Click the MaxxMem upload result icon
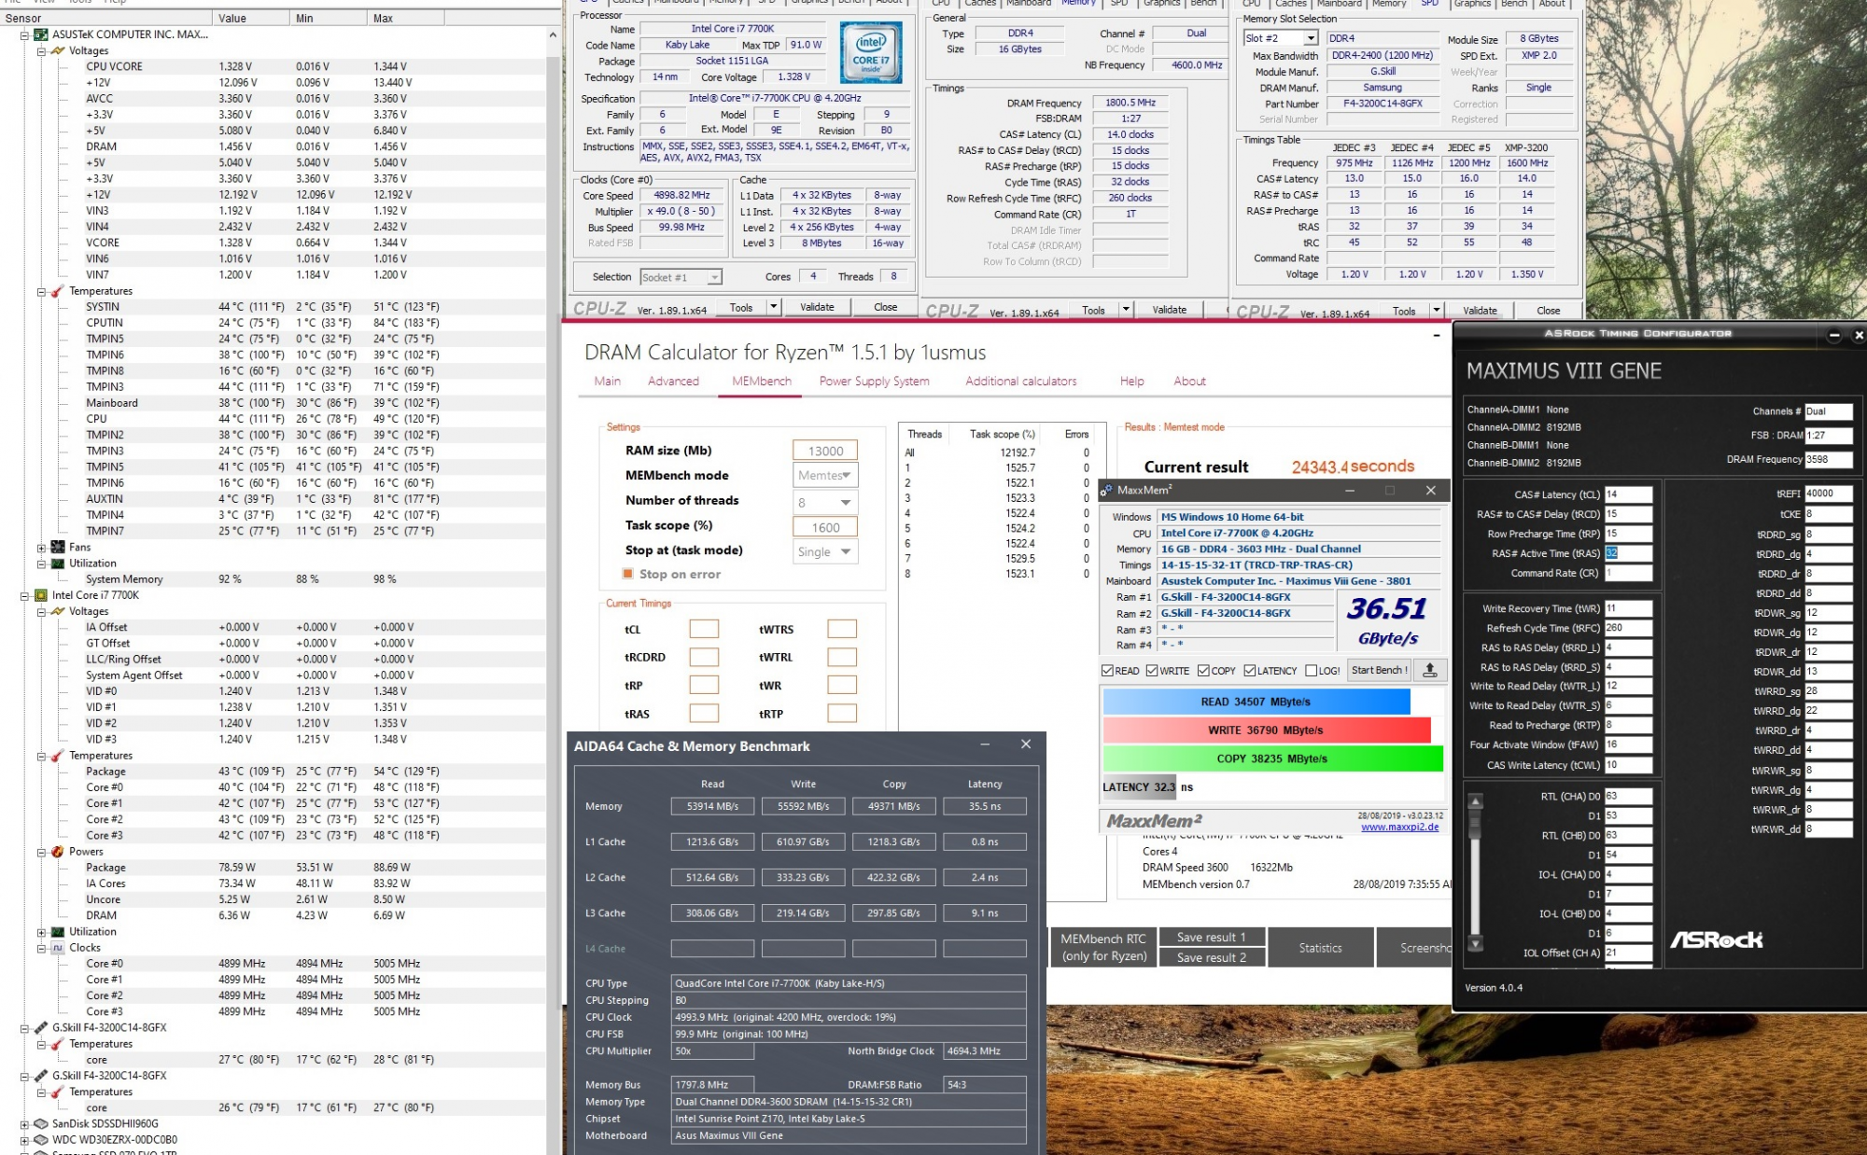Viewport: 1867px width, 1155px height. pos(1429,670)
